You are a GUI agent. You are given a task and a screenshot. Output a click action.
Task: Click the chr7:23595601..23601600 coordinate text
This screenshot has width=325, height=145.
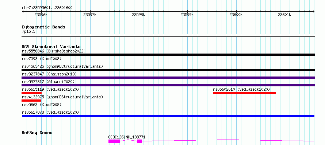click(47, 8)
